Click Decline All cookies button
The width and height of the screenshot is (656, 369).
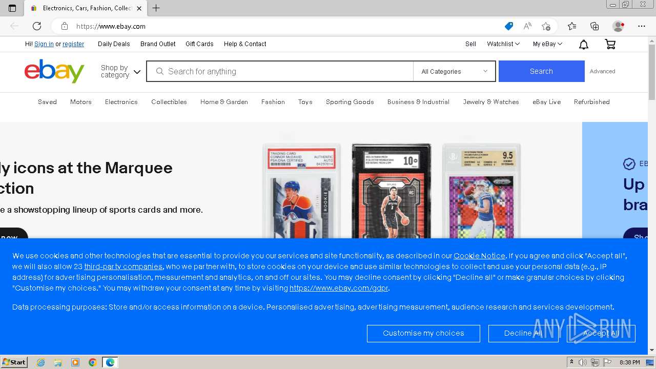pyautogui.click(x=523, y=333)
